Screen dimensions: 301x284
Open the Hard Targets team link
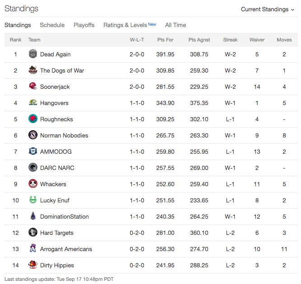click(x=56, y=233)
